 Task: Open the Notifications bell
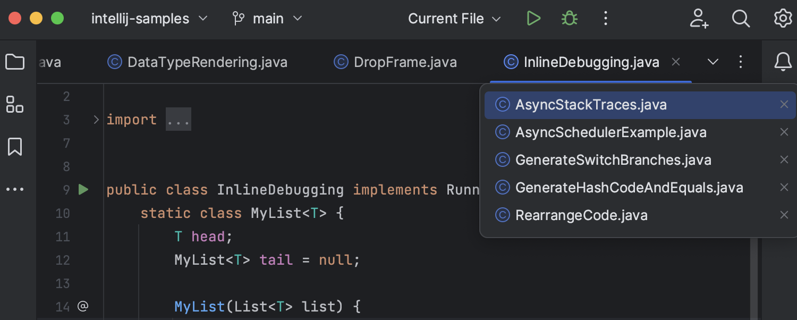pos(783,62)
